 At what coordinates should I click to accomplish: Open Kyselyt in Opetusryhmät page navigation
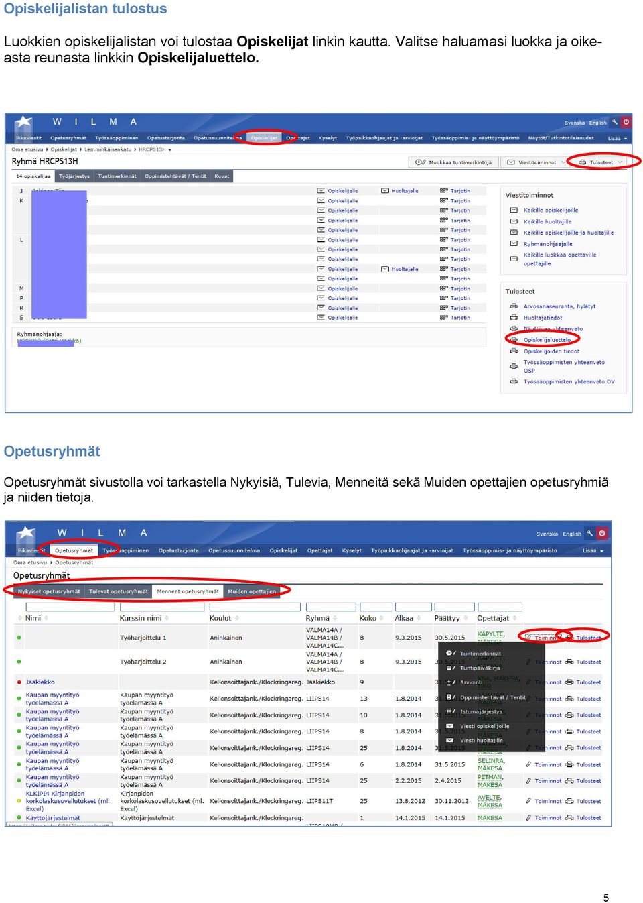(352, 551)
